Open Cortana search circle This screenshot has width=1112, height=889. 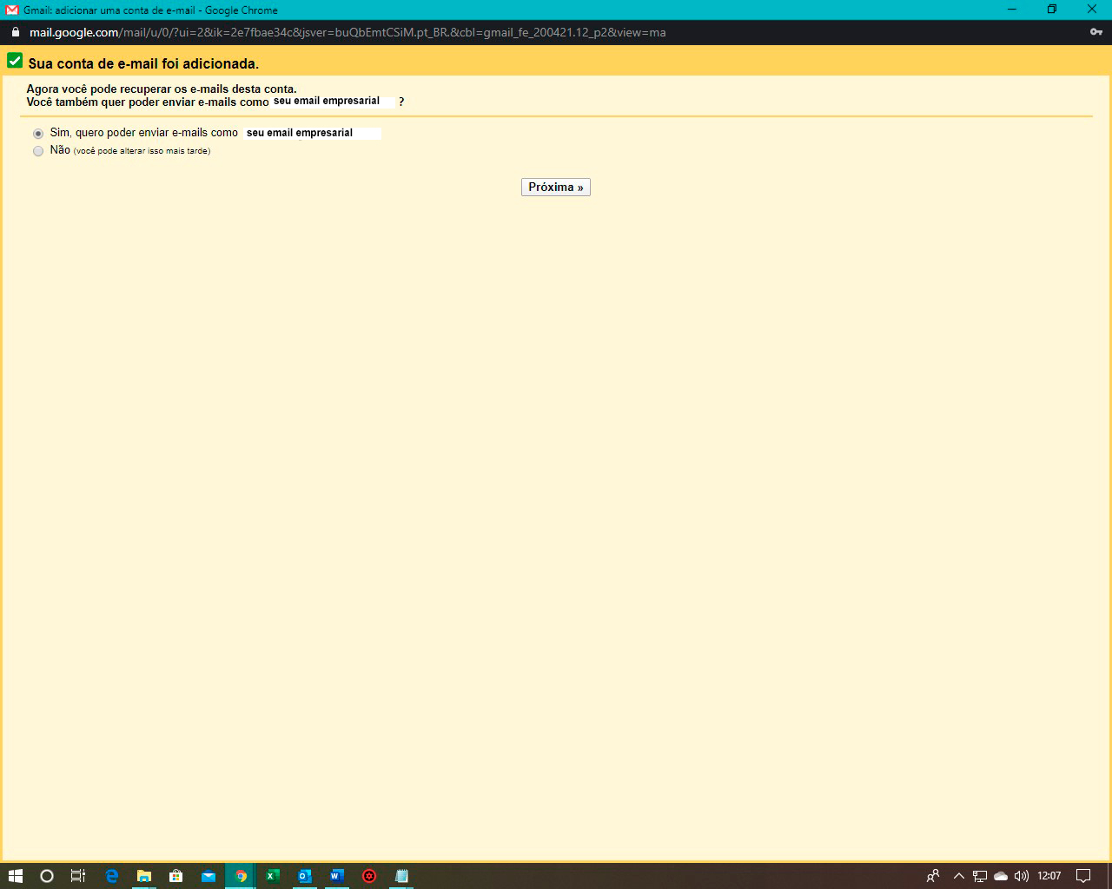point(47,876)
